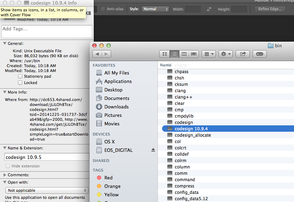Screen dimensions: 294x202
Task: Open the Photoshop Style dropdown set to Normal
Action: coord(155,9)
